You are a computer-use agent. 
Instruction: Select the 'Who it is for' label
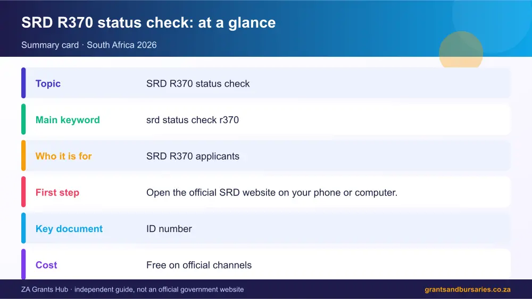tap(63, 156)
